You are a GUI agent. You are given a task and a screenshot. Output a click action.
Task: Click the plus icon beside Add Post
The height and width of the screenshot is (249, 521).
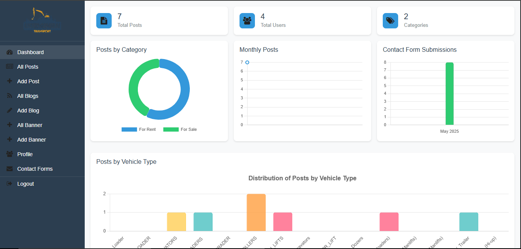coord(10,81)
